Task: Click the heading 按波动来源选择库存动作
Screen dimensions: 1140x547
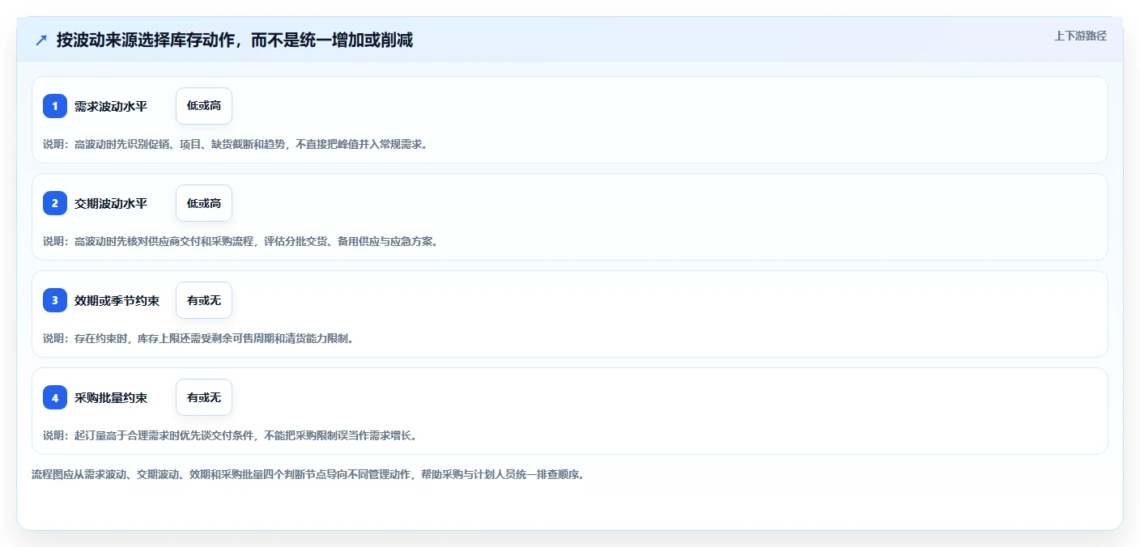Action: pyautogui.click(x=235, y=40)
